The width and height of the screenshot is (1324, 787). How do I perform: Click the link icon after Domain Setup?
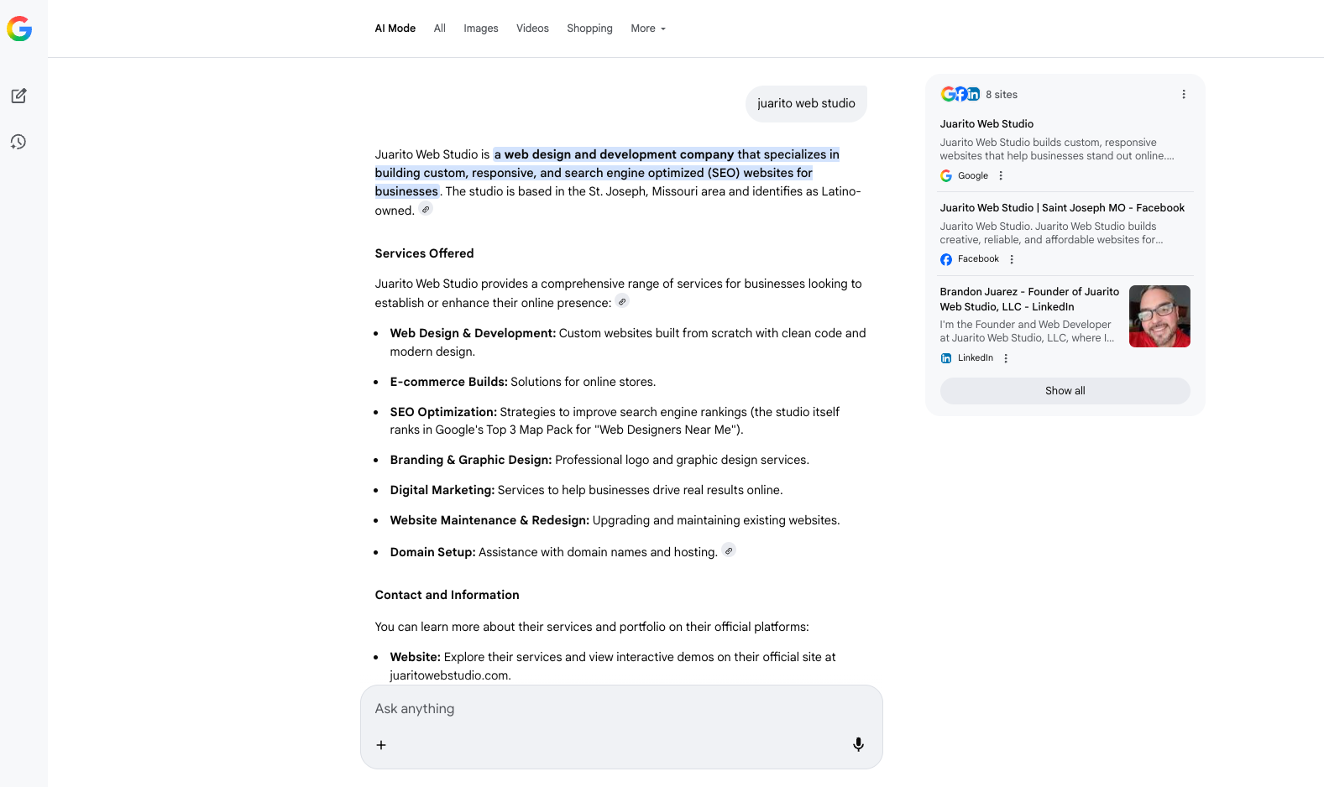729,550
